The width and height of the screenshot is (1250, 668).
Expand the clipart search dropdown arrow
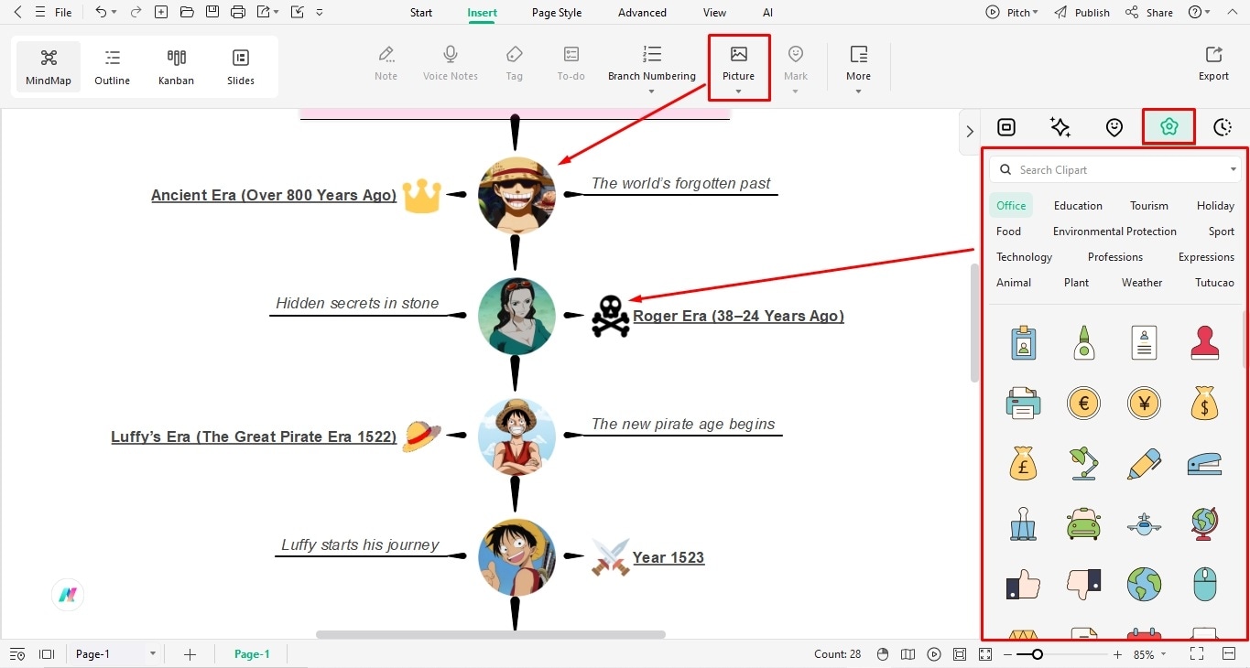pos(1234,169)
